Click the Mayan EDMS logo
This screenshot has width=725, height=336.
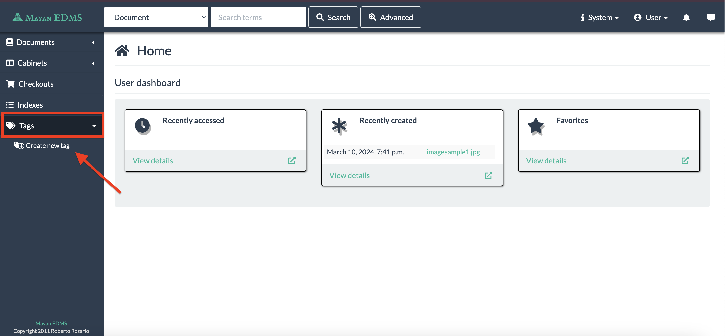pos(47,18)
